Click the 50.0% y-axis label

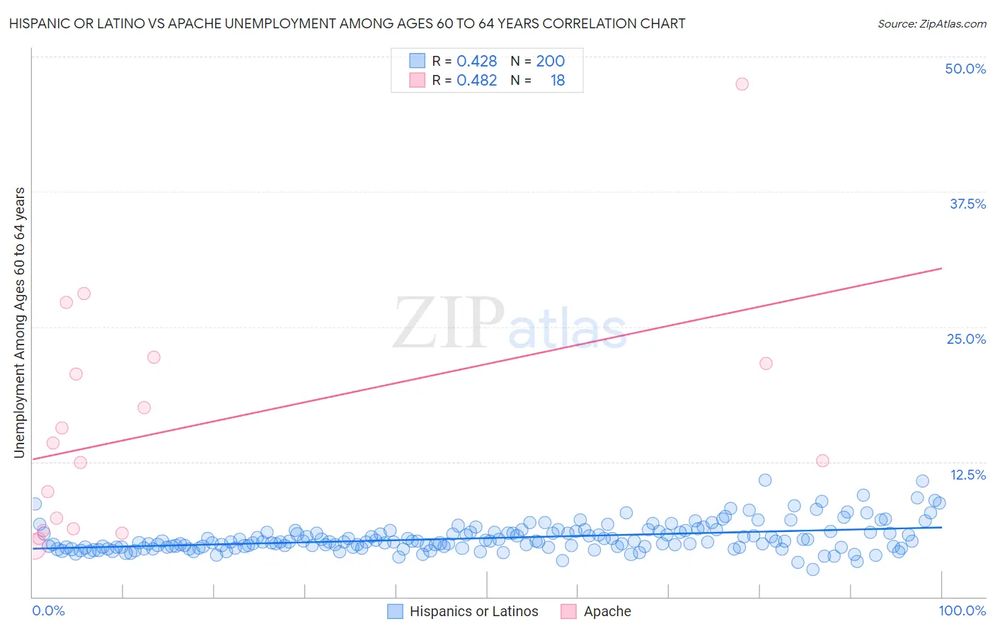(965, 69)
